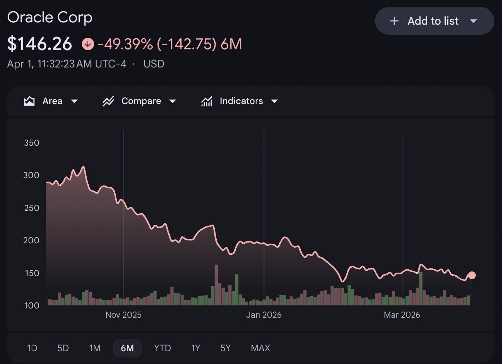Select the 1M time range
The width and height of the screenshot is (502, 364).
click(95, 348)
